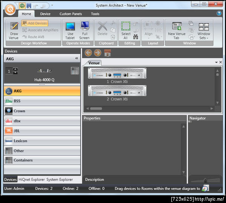This screenshot has width=226, height=203.
Task: Click the Properties panel scroll up arrow
Action: coord(183,127)
